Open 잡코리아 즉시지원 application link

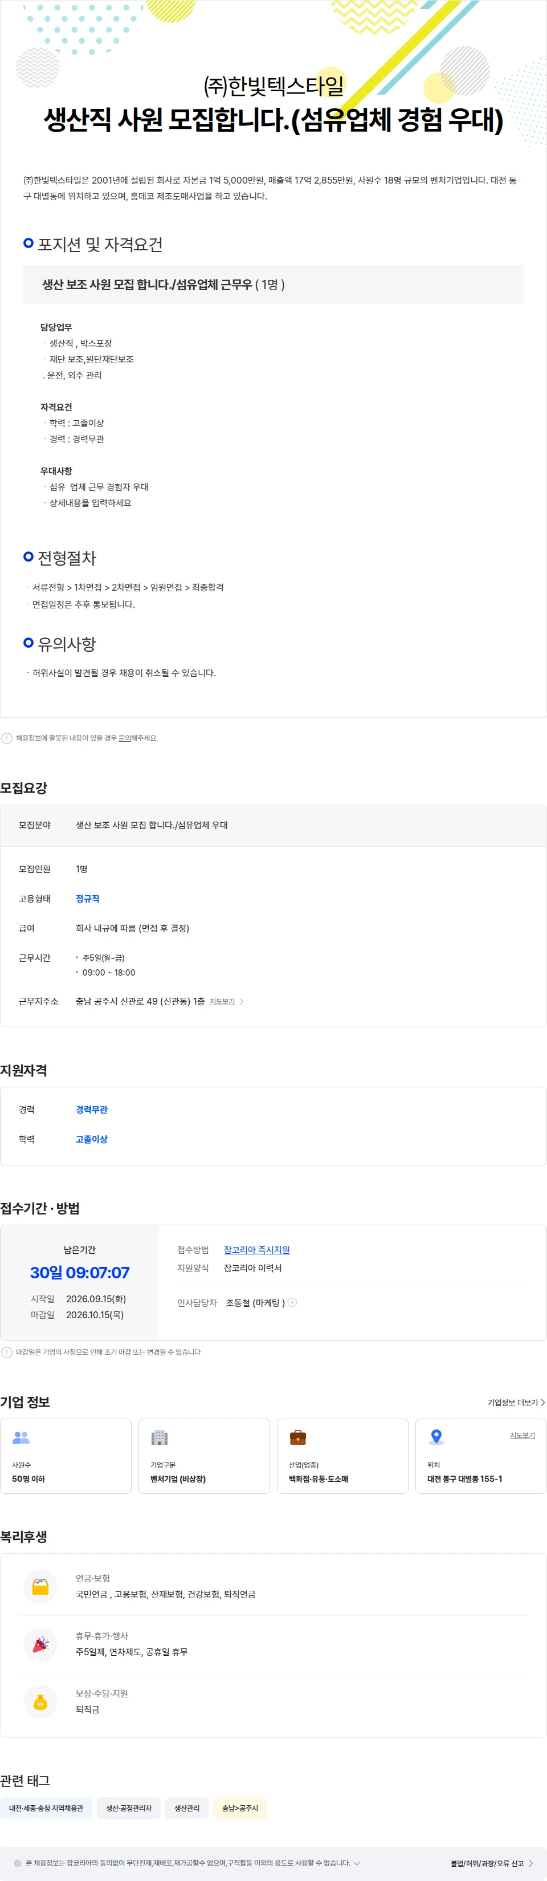click(x=257, y=1250)
